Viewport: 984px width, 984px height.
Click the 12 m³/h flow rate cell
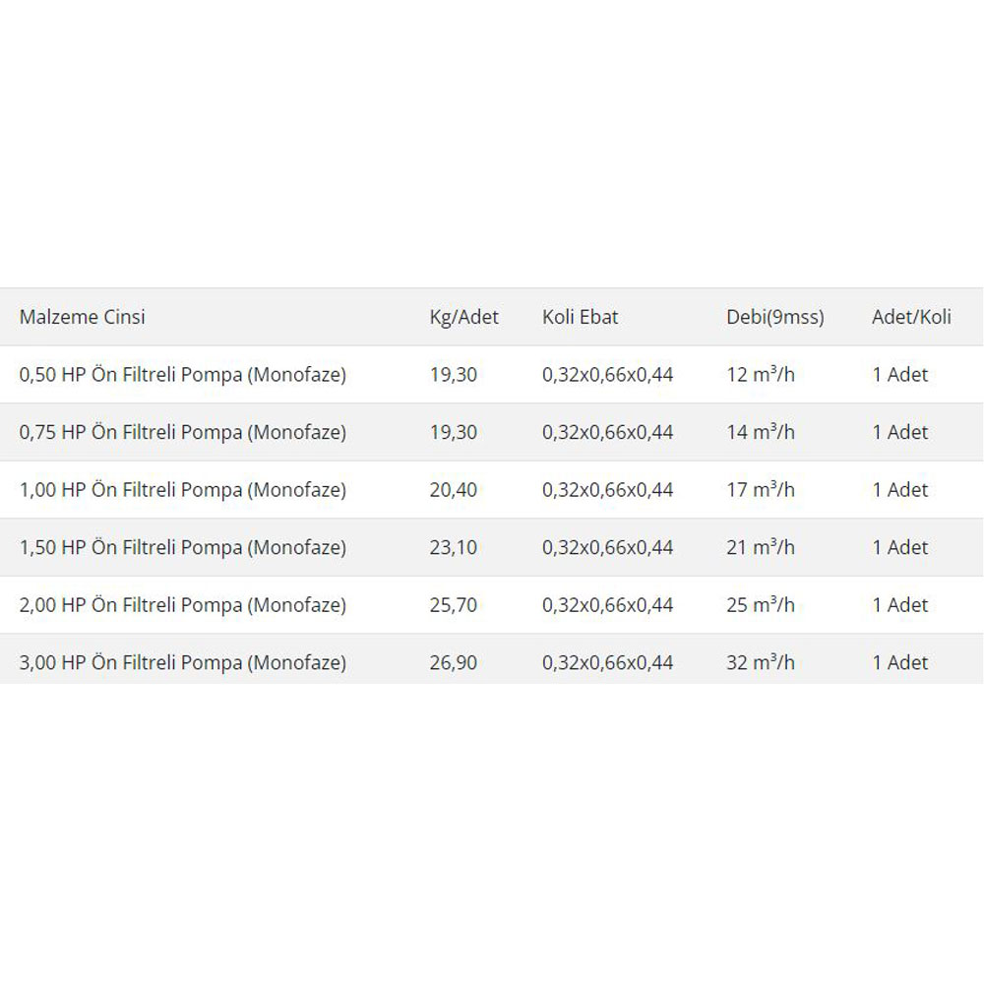761,375
